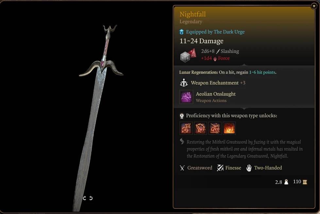
Task: Click the Weapon Enchantment crossed-sword icon
Action: [184, 83]
